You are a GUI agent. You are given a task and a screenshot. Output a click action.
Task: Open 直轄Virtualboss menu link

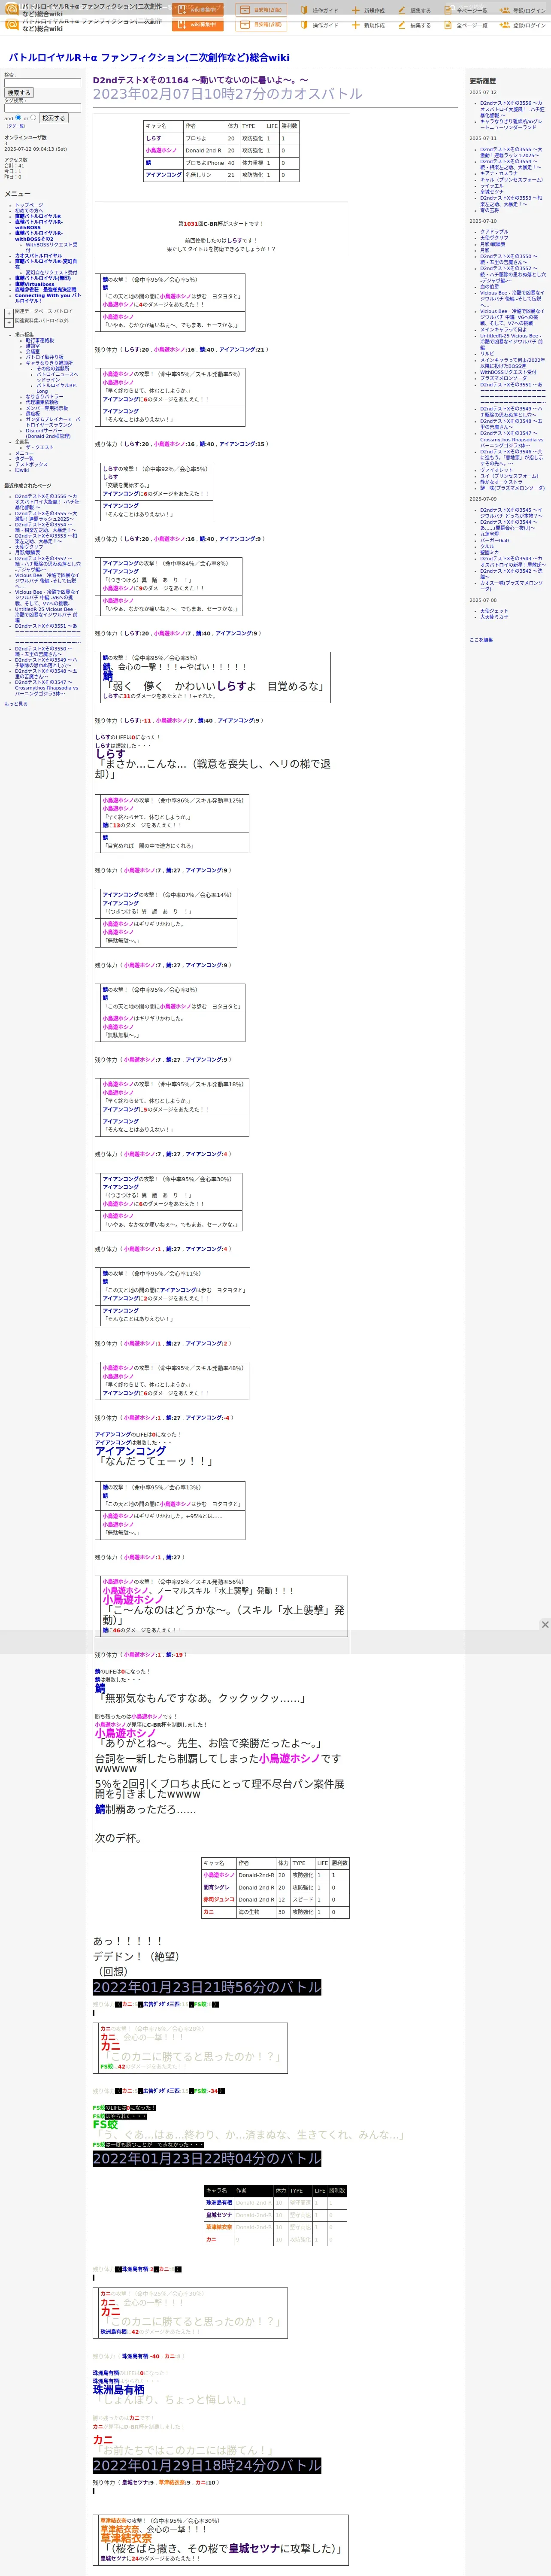point(35,284)
